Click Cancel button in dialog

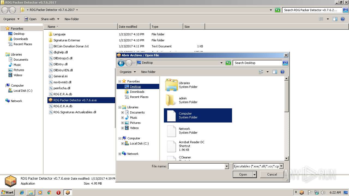coord(272,174)
